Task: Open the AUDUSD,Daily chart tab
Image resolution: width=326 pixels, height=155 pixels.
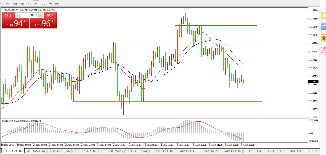Action: (x=37, y=151)
